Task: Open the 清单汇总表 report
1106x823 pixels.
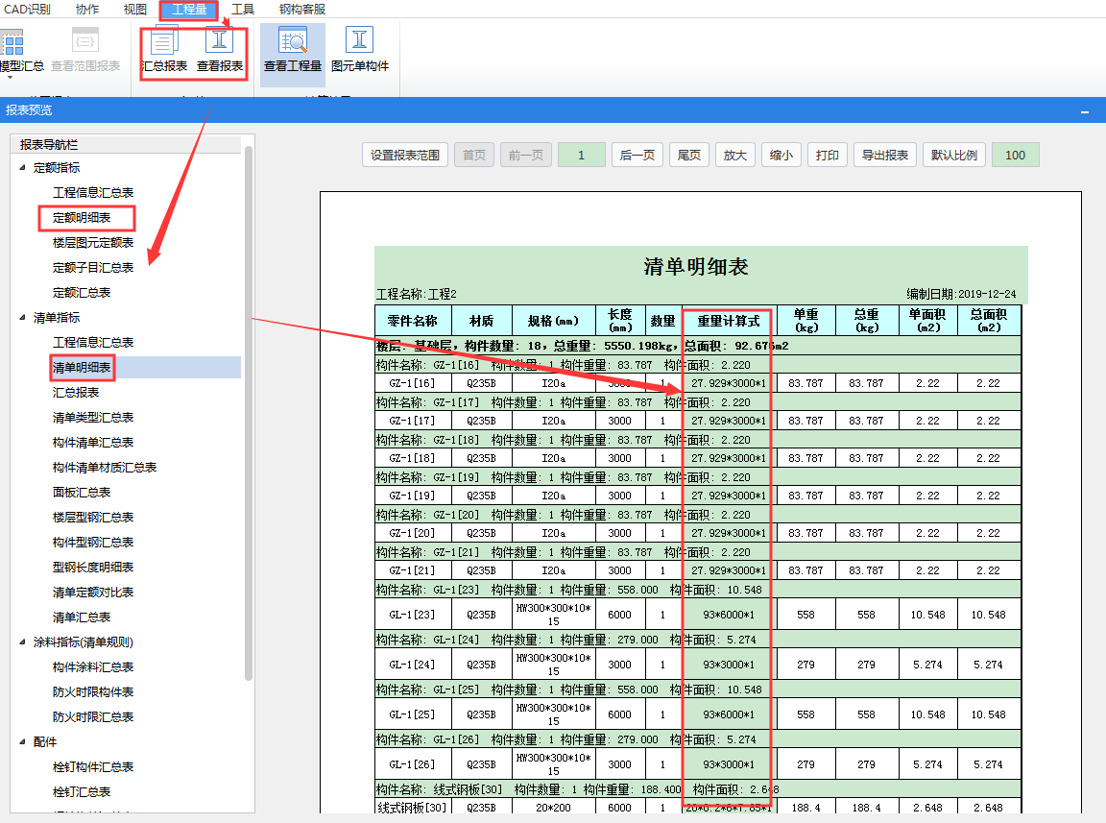Action: [82, 617]
